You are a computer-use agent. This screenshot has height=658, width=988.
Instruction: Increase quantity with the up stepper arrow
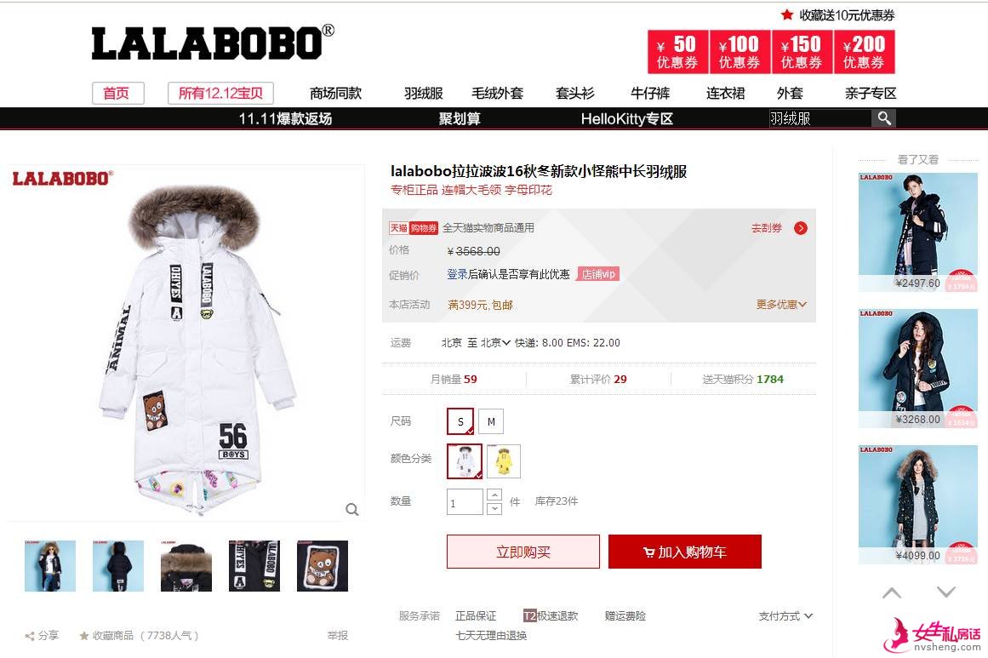point(494,495)
